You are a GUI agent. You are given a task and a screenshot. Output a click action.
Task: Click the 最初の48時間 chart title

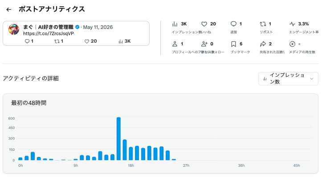pyautogui.click(x=29, y=103)
